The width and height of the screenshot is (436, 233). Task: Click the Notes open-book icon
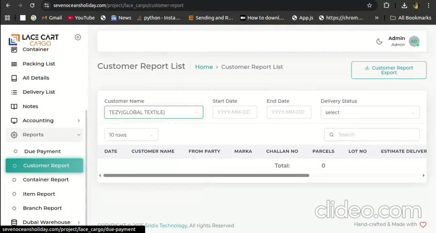[x=14, y=106]
